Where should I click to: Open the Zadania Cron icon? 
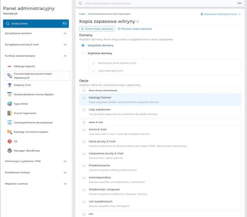tap(10, 85)
